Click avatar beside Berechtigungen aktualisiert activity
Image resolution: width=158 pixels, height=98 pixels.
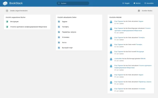click(x=111, y=29)
